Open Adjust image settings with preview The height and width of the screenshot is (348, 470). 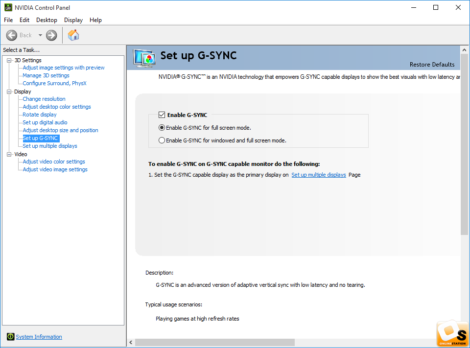point(64,68)
